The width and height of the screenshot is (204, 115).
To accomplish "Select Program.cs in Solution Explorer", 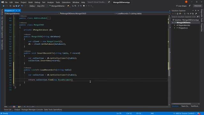I will [183, 28].
